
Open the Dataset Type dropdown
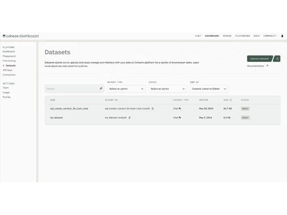(126, 89)
